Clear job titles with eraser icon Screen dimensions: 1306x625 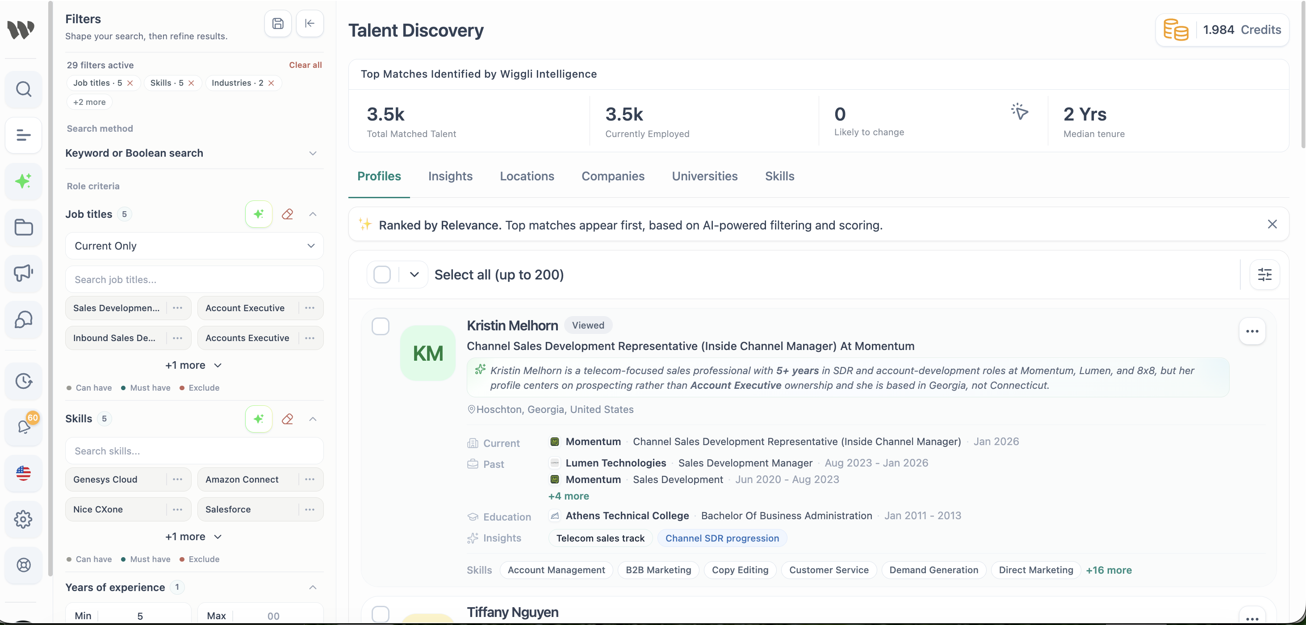click(x=288, y=214)
